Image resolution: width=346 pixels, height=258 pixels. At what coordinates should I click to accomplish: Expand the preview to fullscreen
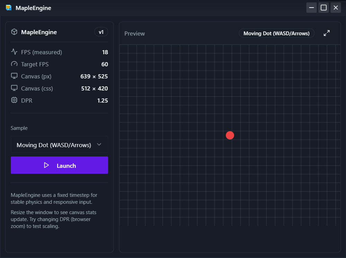(x=327, y=33)
